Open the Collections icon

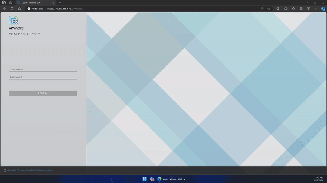(x=301, y=9)
